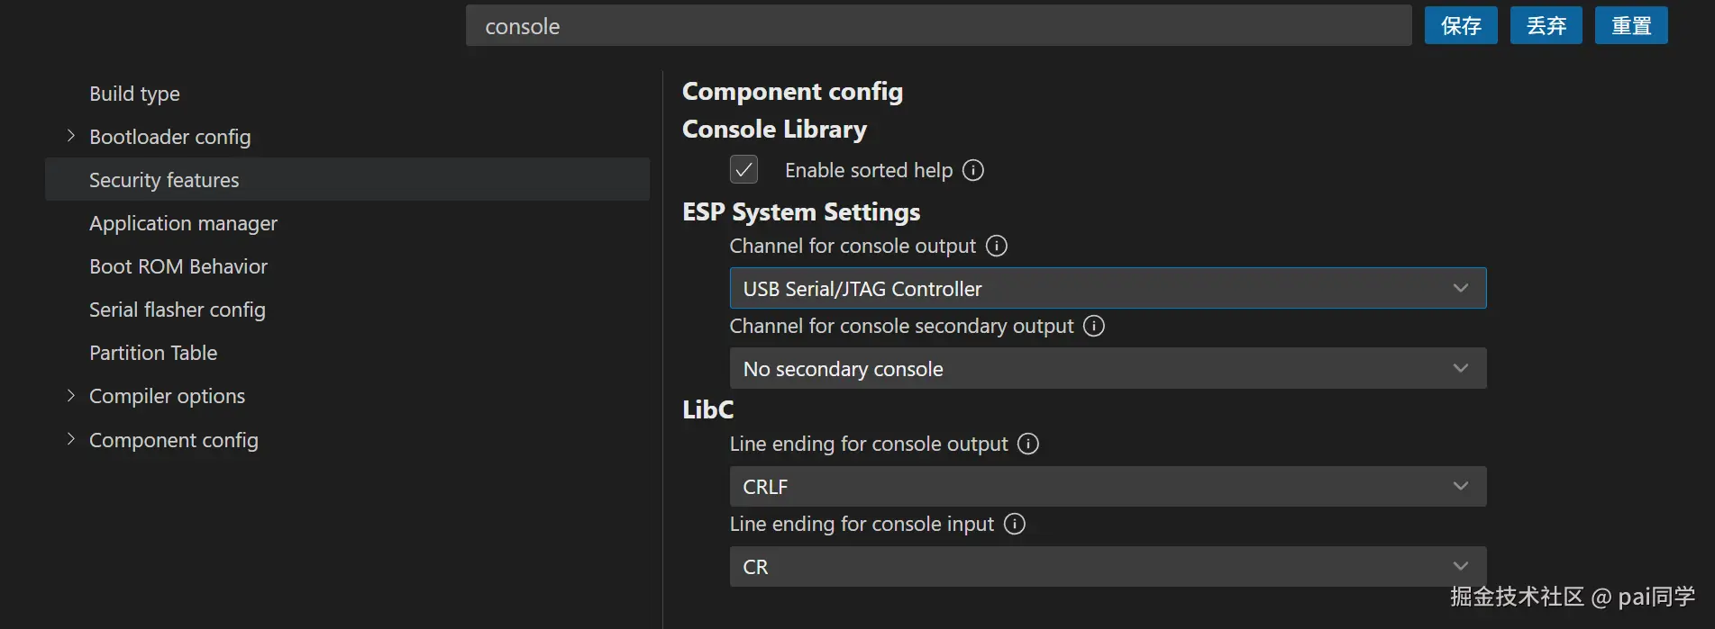Open USB Serial/JTAG Controller dropdown
The height and width of the screenshot is (629, 1715).
coord(1108,289)
